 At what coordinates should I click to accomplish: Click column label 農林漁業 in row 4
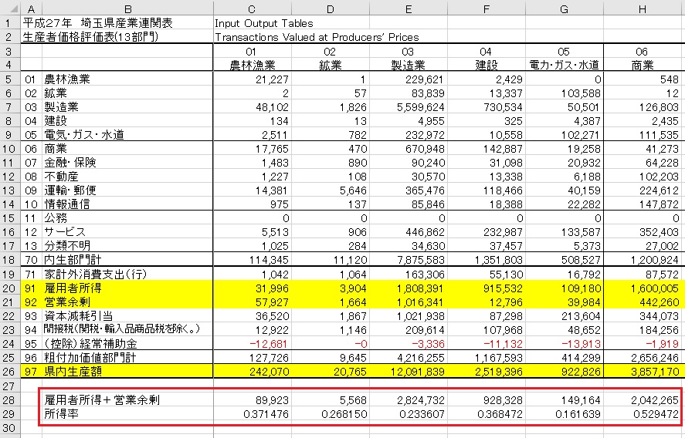pos(253,65)
